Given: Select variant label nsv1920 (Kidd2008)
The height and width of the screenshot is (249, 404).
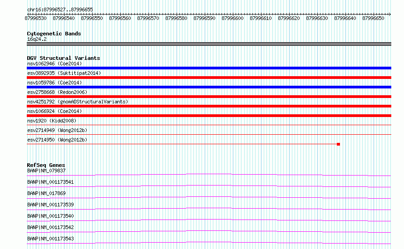Looking at the screenshot, I should point(52,121).
